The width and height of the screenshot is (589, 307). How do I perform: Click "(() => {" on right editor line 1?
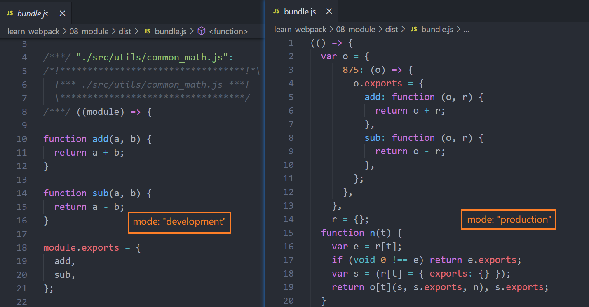[332, 43]
